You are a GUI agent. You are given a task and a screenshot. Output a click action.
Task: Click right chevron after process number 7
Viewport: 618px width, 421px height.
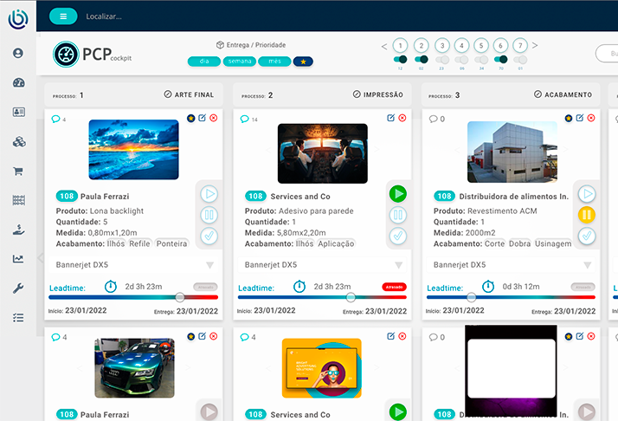click(x=535, y=46)
